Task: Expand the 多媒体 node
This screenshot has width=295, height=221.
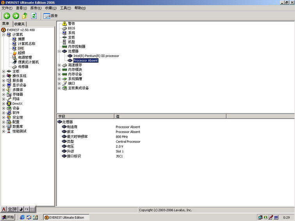Action: (4, 90)
